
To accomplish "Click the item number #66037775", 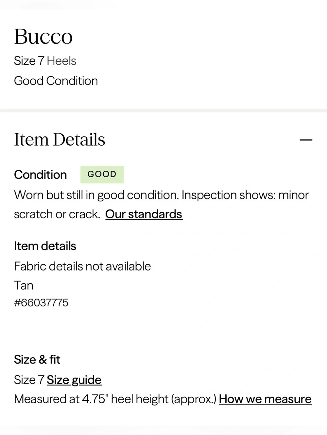I will click(x=41, y=303).
